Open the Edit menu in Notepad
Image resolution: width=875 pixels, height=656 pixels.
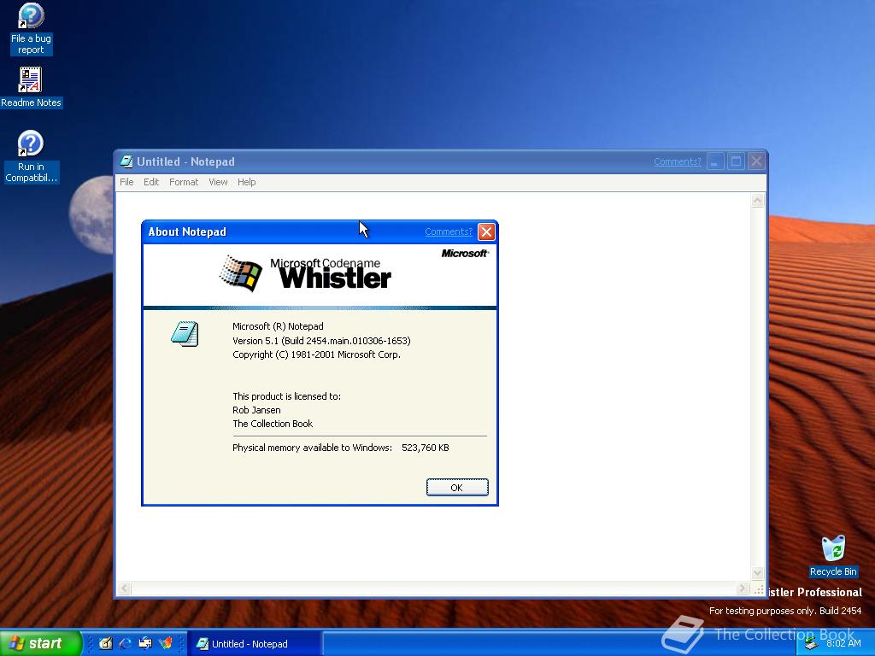151,182
